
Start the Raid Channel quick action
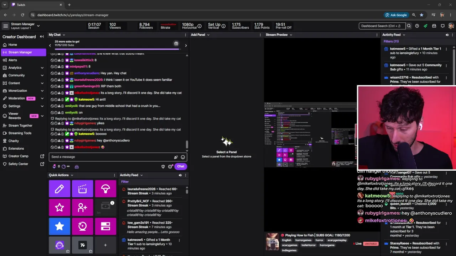[105, 188]
